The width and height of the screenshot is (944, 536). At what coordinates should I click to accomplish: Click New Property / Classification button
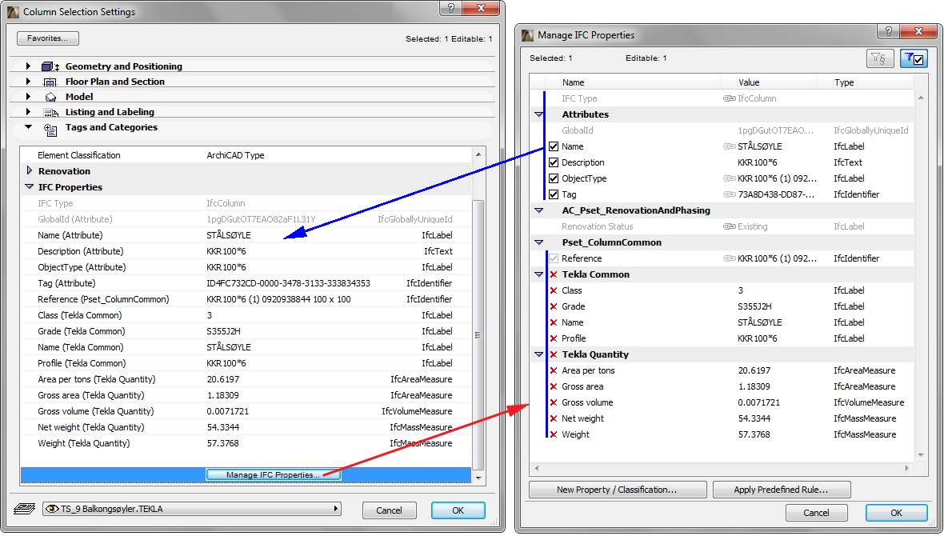coord(618,490)
